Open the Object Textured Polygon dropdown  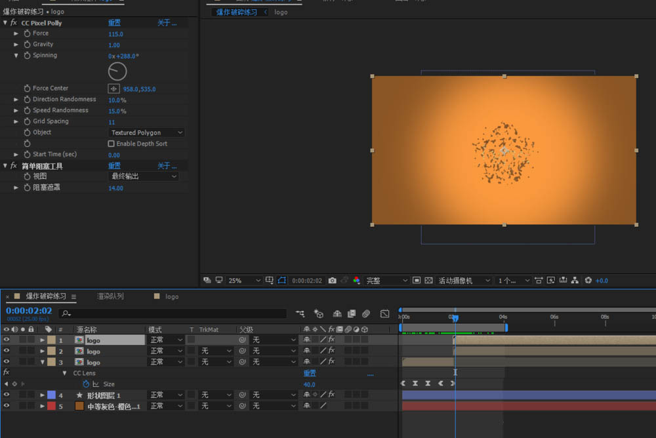pyautogui.click(x=146, y=132)
